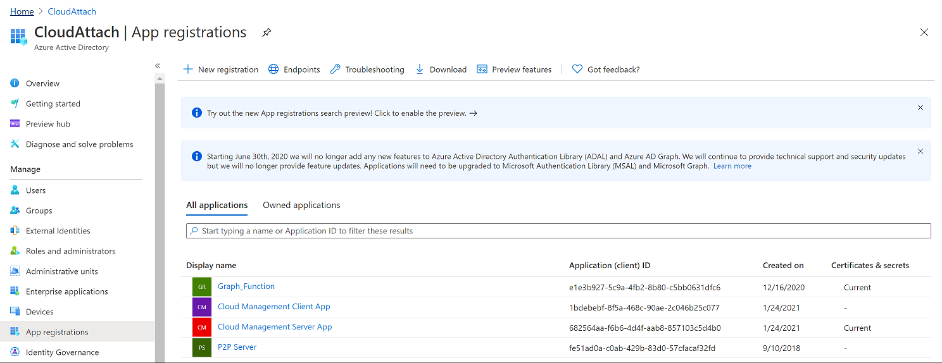The height and width of the screenshot is (363, 942).
Task: Select client ID fe51ad0a-c0ab-429b-83d0-57cfacaf32fd
Action: click(x=643, y=348)
